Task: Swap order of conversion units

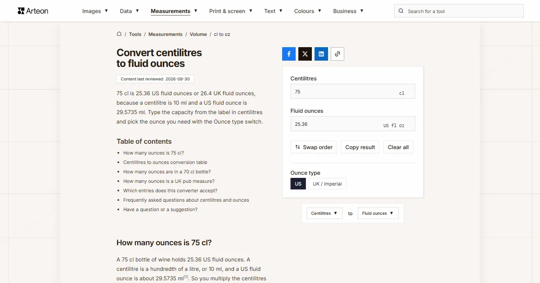Action: [x=314, y=147]
